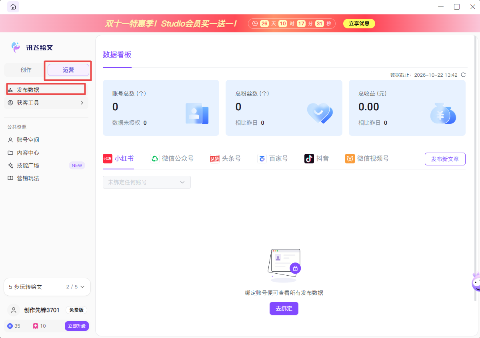Click the 总收益 (元) card label
The image size is (480, 338).
(372, 93)
